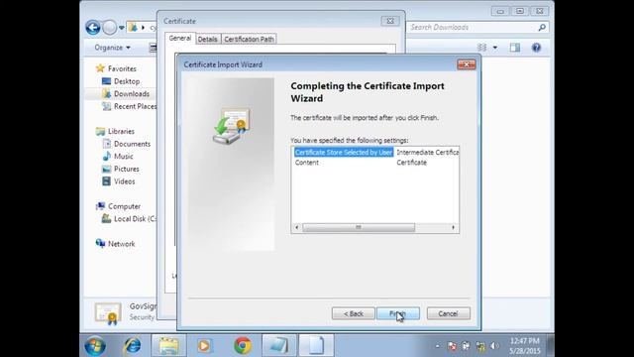Launch Internet Explorer from the taskbar

132,345
